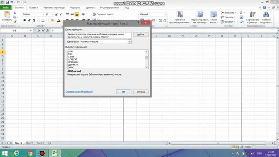Switch to the Формулы ribbon tab
The width and height of the screenshot is (279, 157).
pos(75,8)
